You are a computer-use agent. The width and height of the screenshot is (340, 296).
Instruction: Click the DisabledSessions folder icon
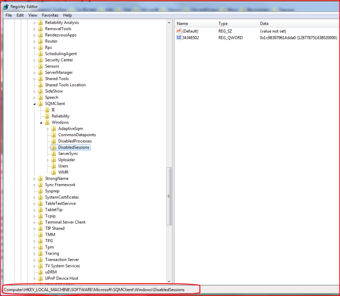click(53, 148)
